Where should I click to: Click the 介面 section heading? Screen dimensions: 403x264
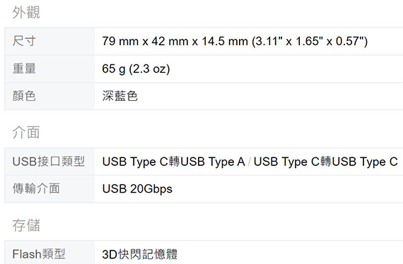click(26, 133)
